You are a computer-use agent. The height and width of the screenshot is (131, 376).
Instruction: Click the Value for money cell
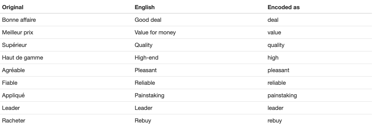(155, 32)
